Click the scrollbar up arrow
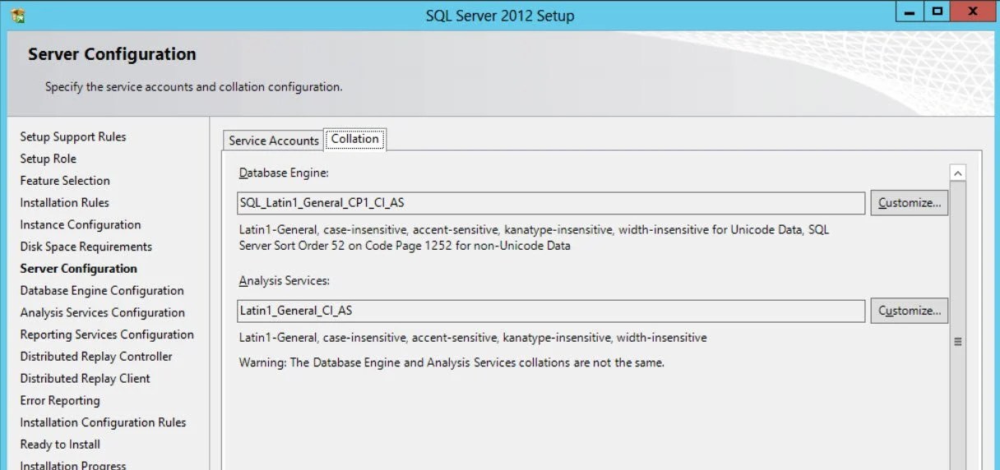Image resolution: width=1000 pixels, height=470 pixels. (957, 173)
